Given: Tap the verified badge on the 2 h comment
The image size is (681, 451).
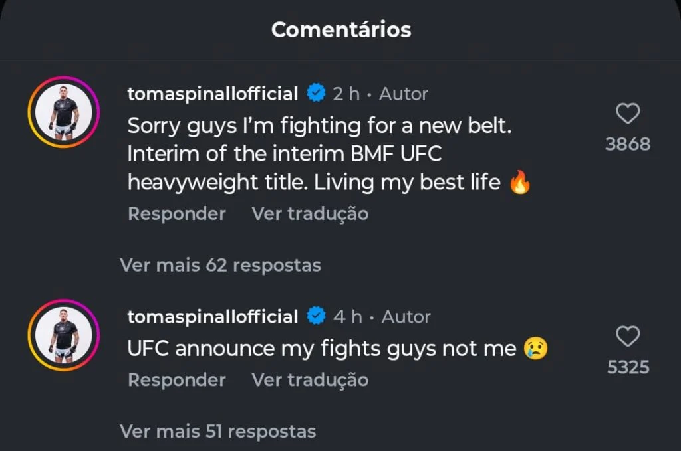Looking at the screenshot, I should pyautogui.click(x=315, y=94).
